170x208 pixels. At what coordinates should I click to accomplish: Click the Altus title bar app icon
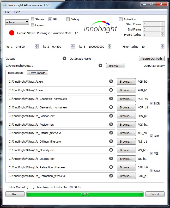pyautogui.click(x=5, y=5)
